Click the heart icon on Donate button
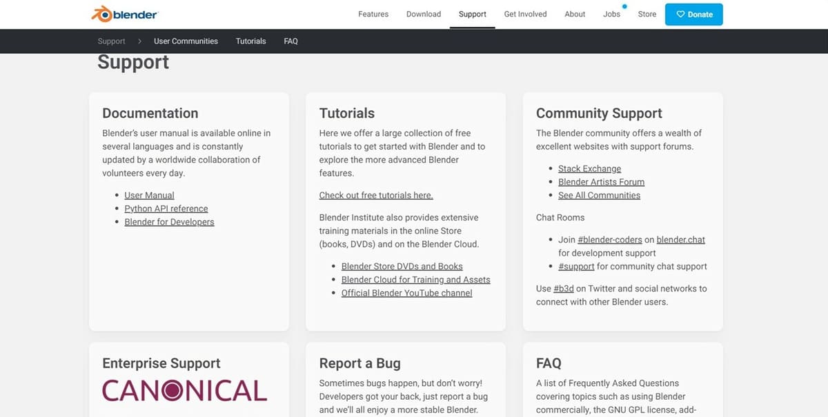This screenshot has height=417, width=828. click(680, 14)
